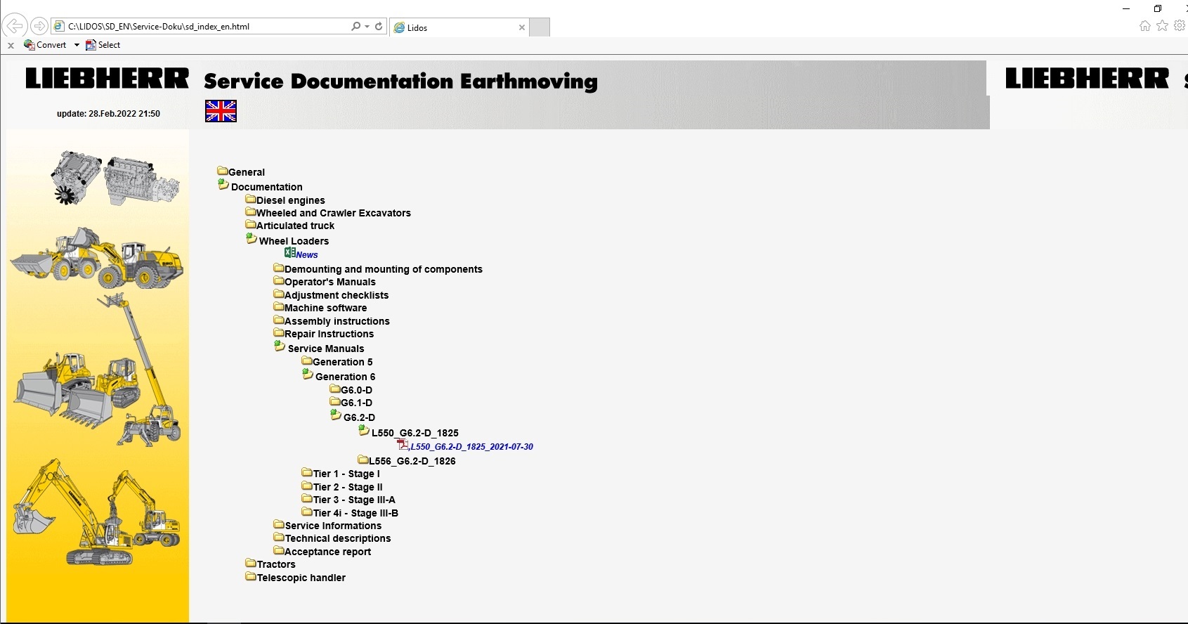The image size is (1188, 624).
Task: Click the PDF icon for L550_G6.2-D_1825_2021-07-30
Action: coord(403,445)
